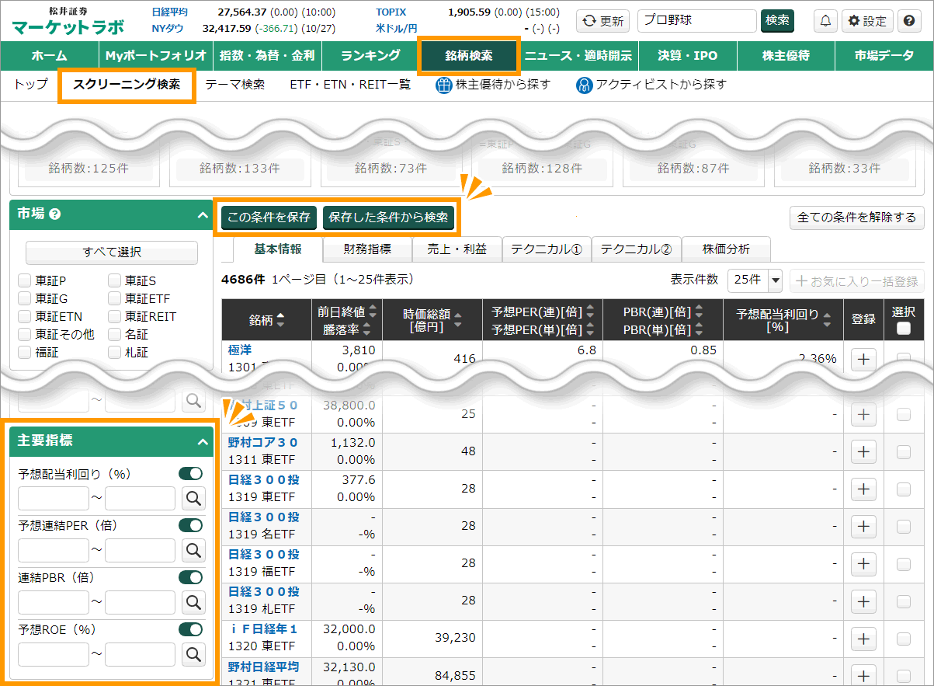The height and width of the screenshot is (686, 934).
Task: Switch to the 財務指標 tab
Action: [x=368, y=249]
